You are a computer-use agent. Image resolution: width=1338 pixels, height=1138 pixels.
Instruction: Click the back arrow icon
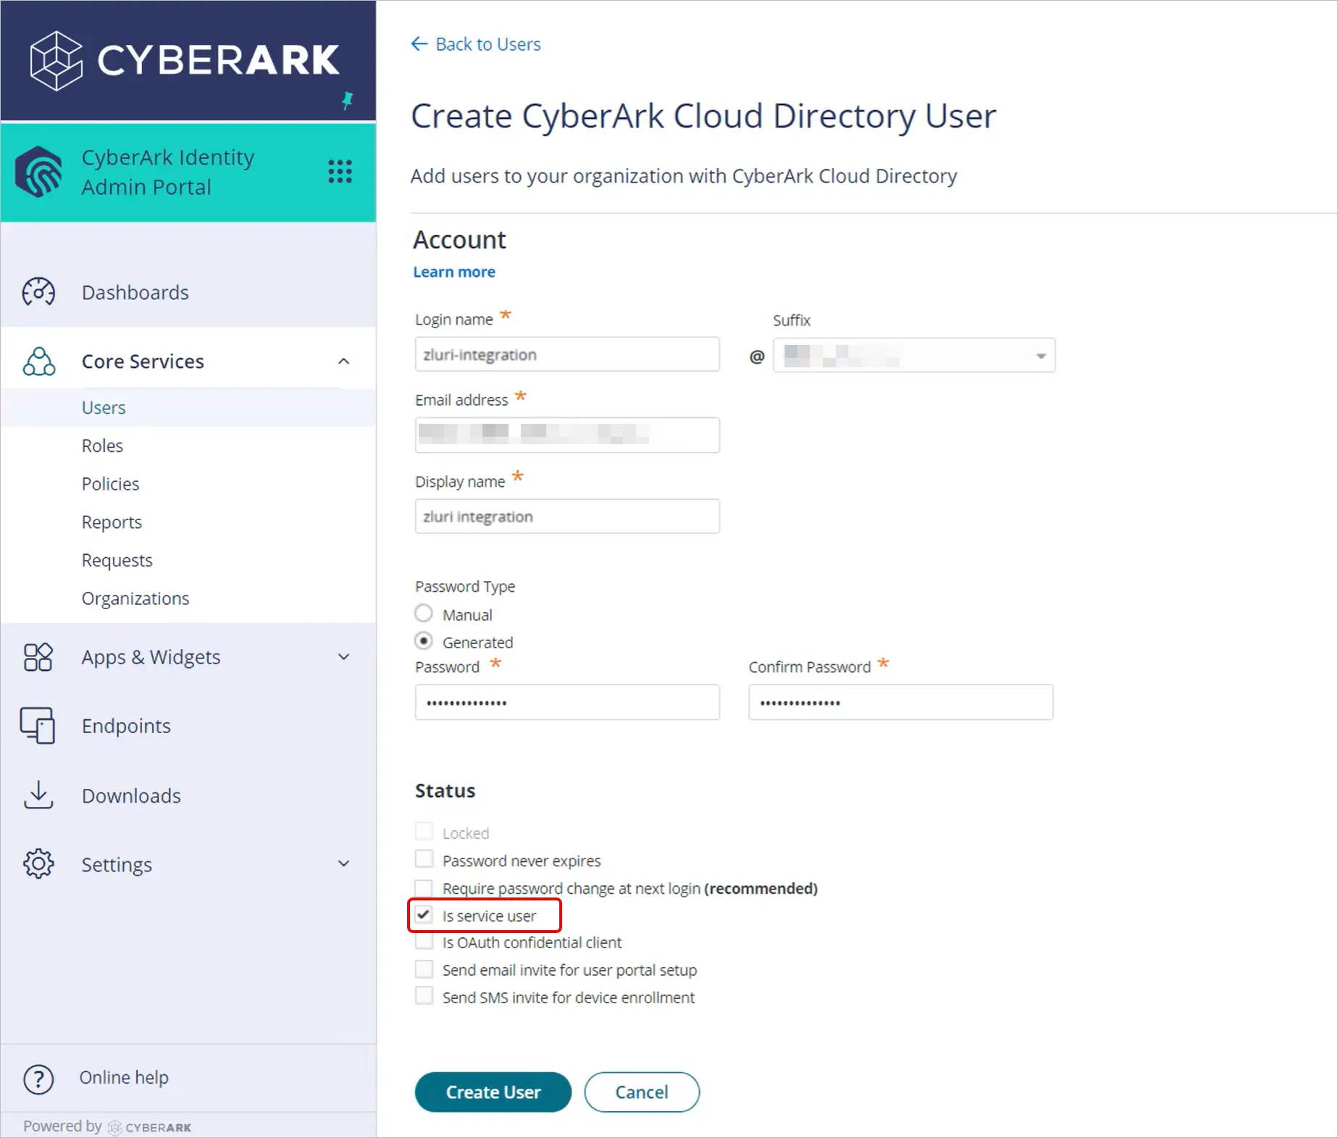(x=419, y=43)
